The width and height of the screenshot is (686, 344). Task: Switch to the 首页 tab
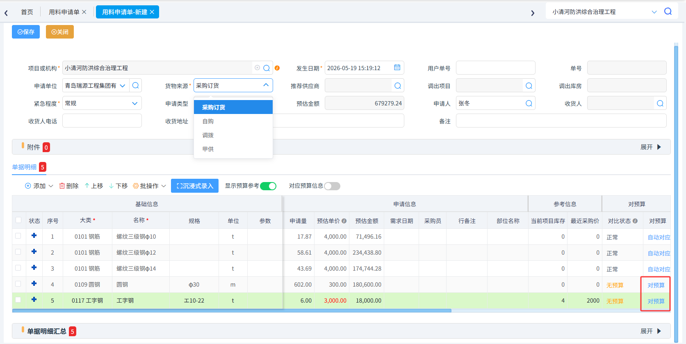(x=27, y=12)
